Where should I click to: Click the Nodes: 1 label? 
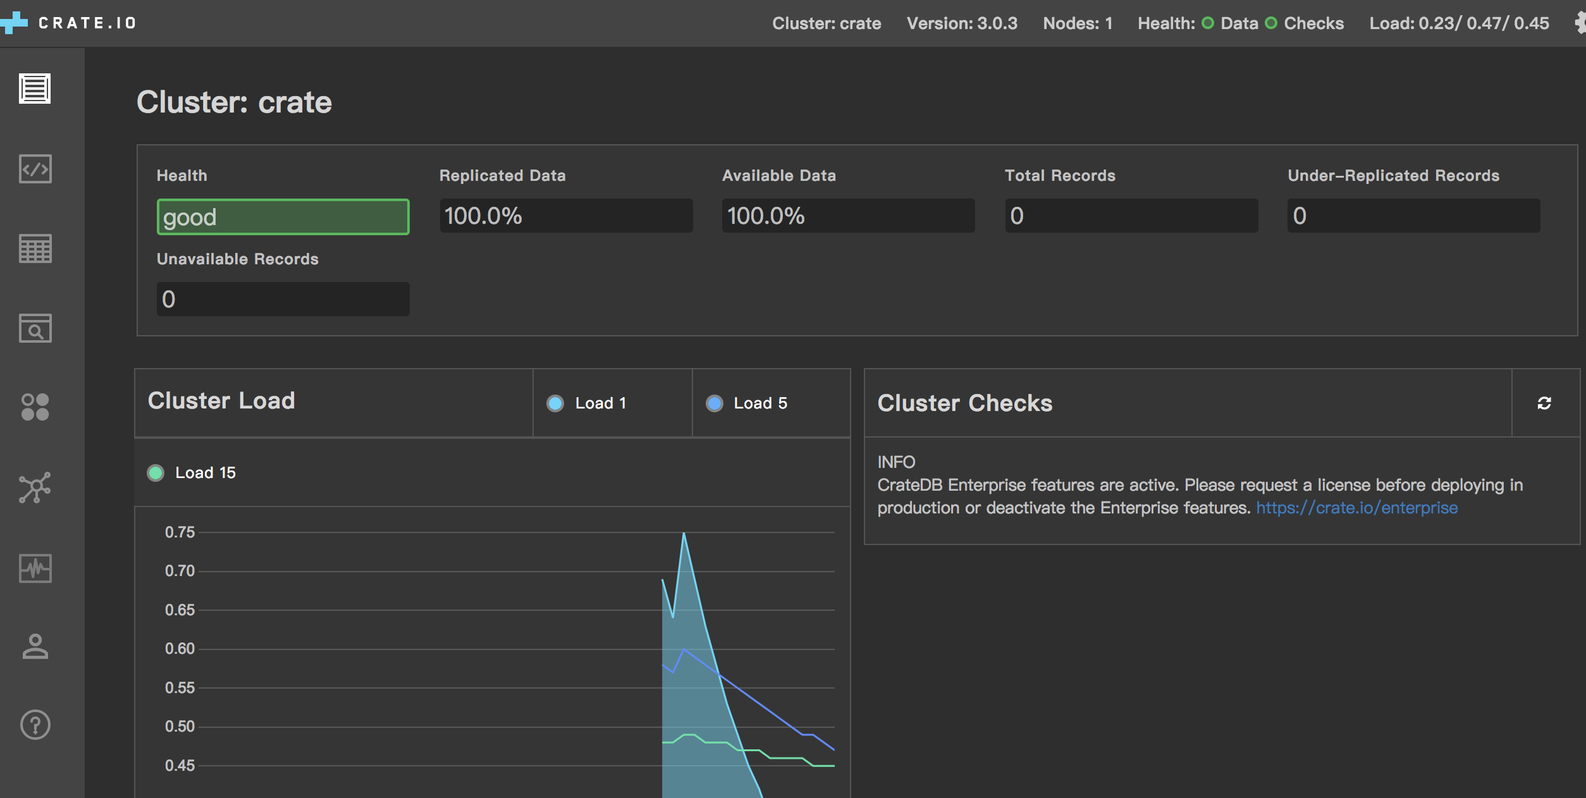1078,23
